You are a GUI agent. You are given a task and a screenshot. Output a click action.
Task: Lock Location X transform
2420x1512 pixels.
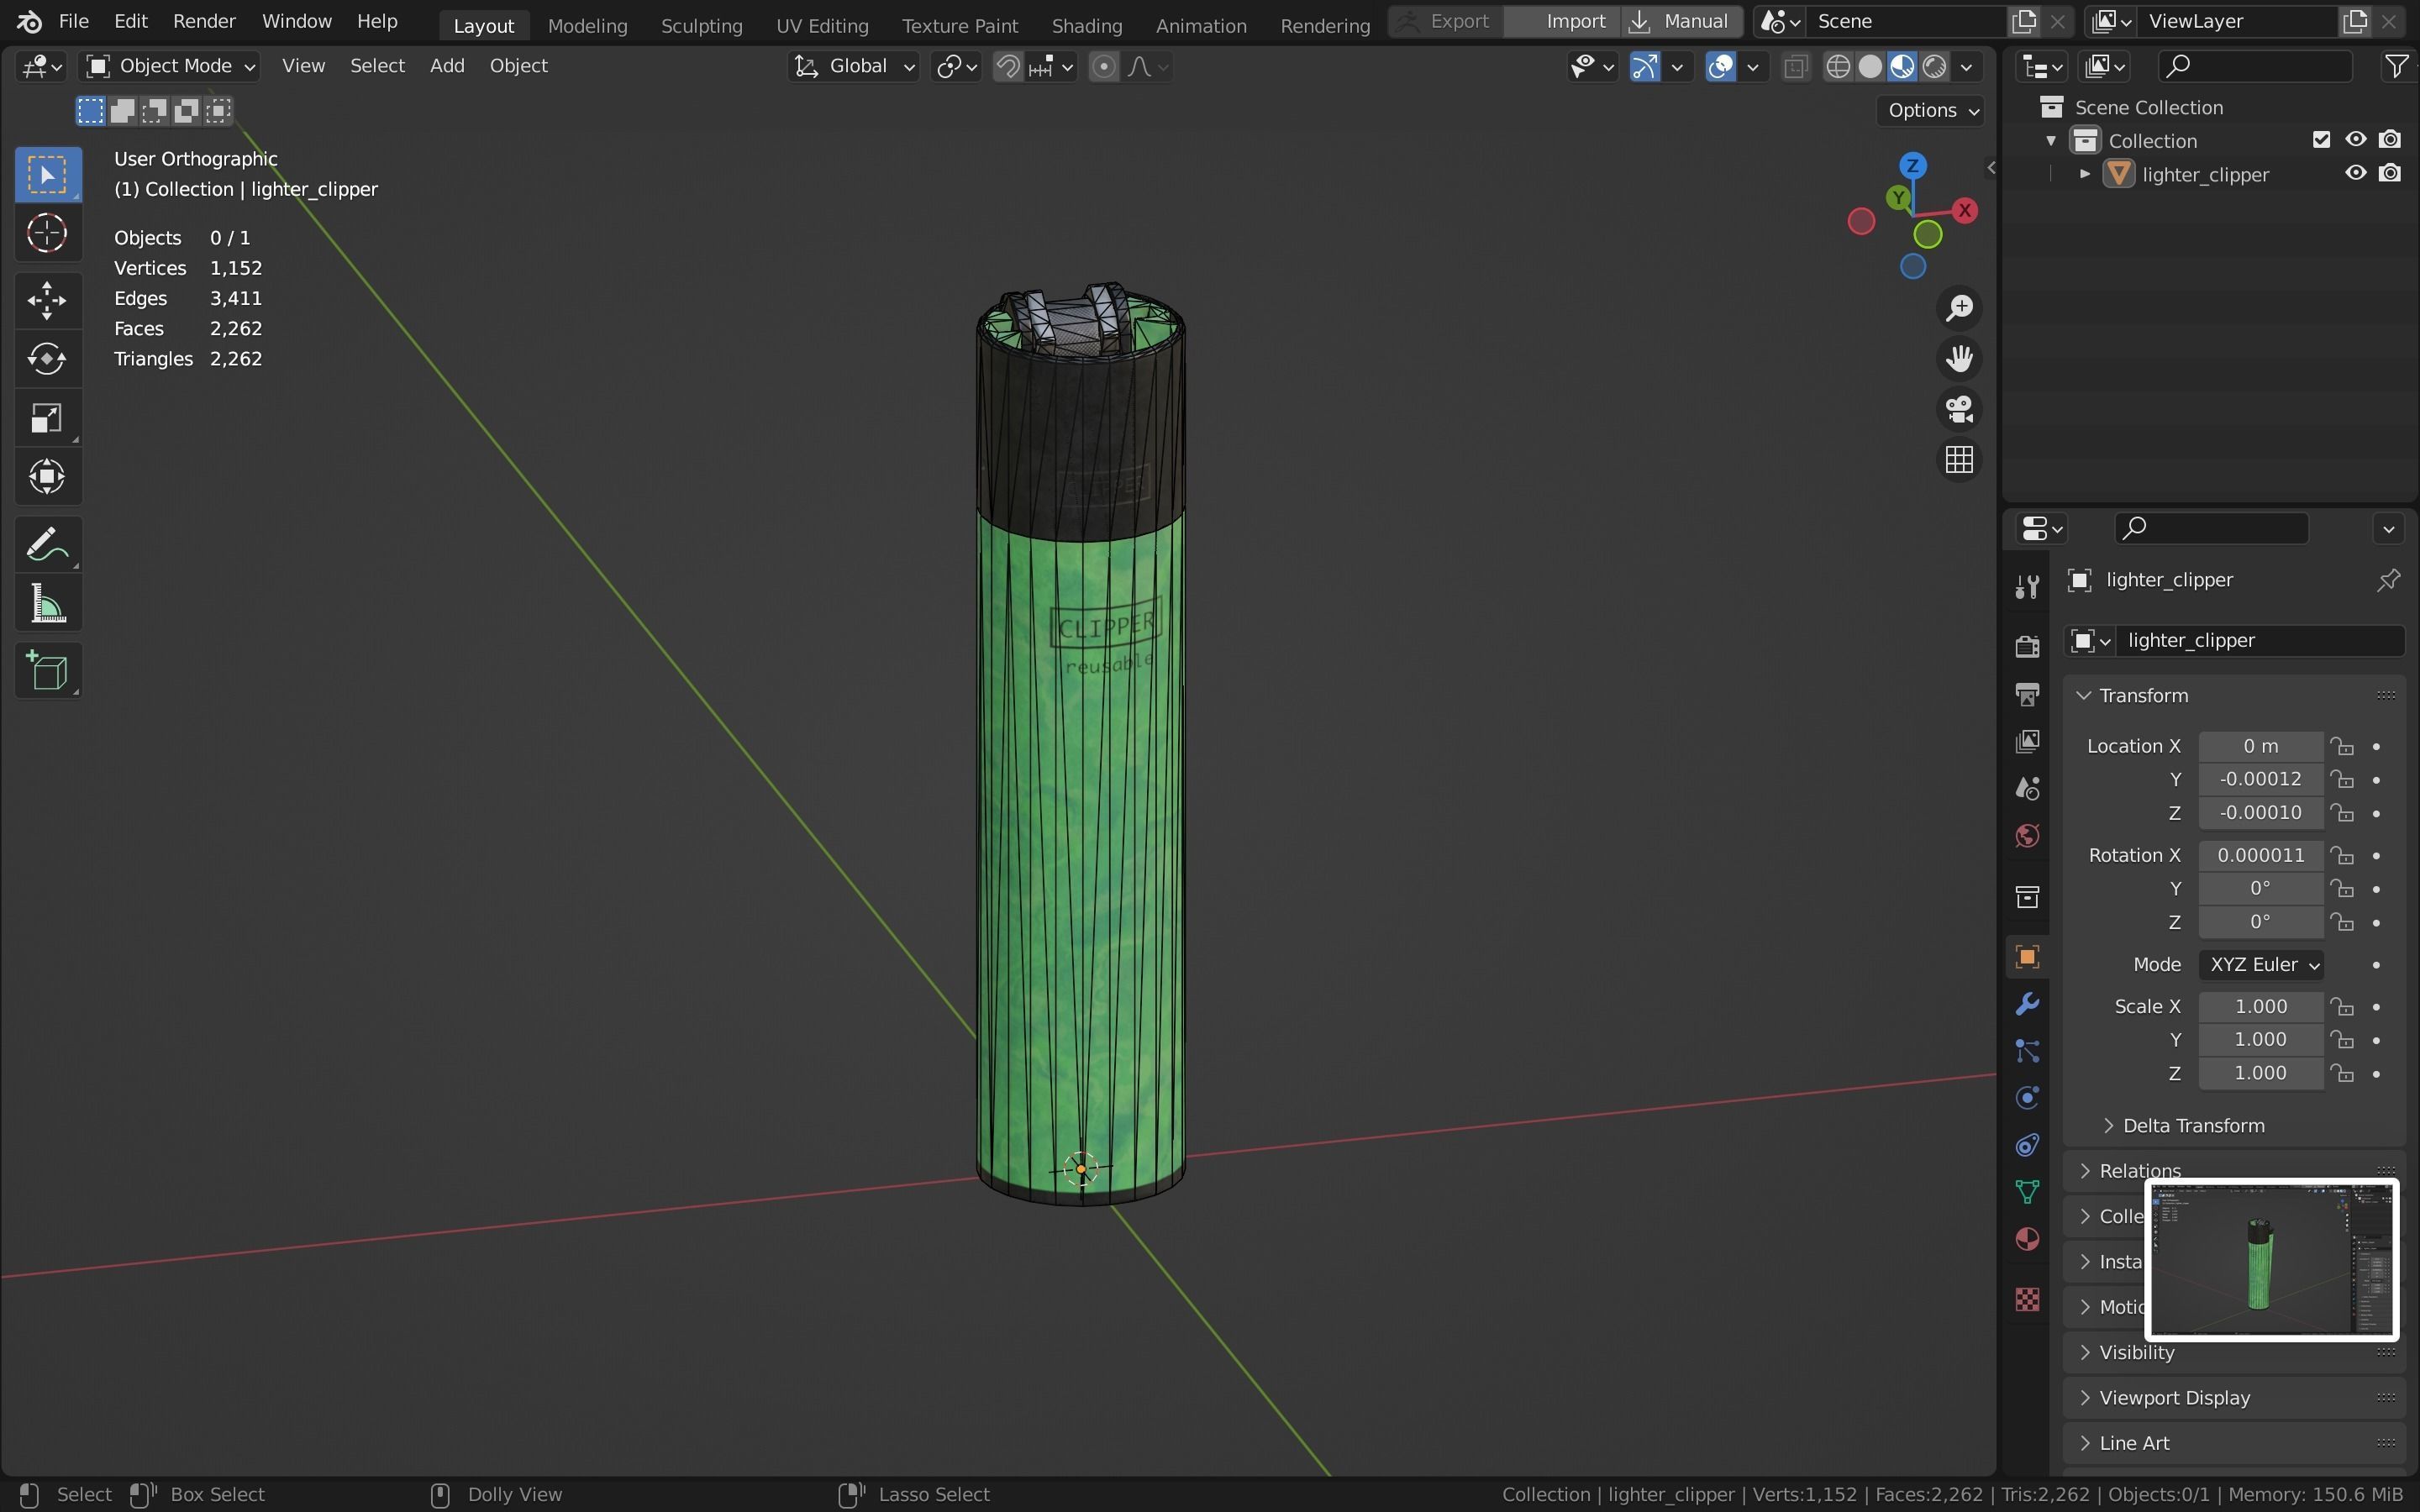[x=2342, y=746]
